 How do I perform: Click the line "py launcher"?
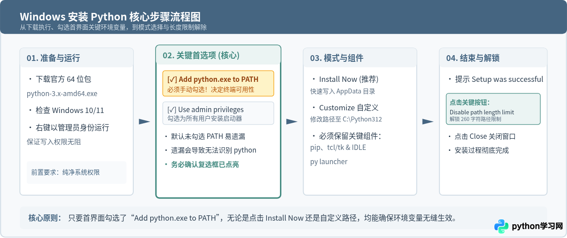(329, 161)
